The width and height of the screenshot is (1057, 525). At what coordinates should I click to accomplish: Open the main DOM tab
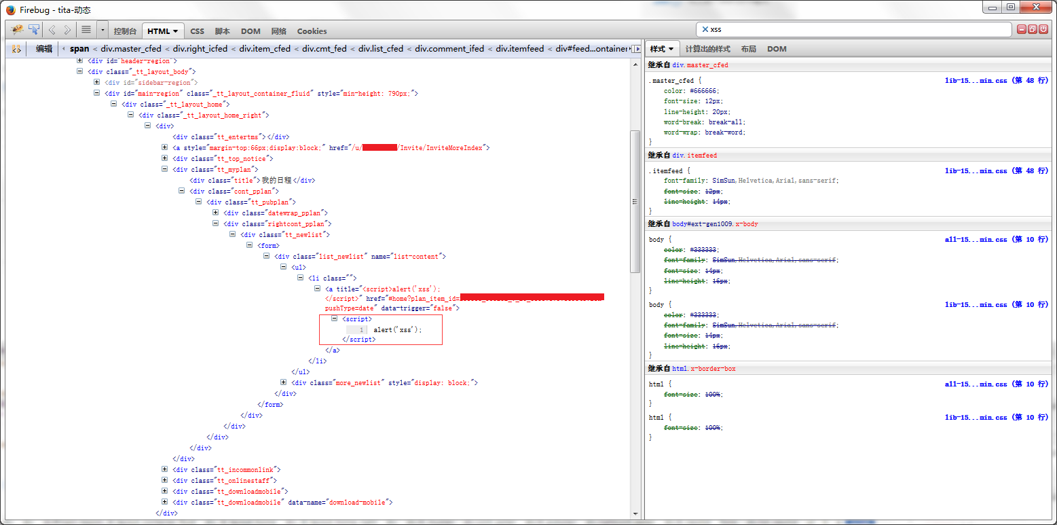tap(251, 31)
